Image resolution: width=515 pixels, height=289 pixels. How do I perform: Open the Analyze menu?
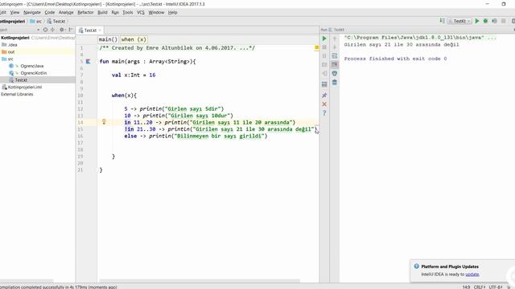66,13
